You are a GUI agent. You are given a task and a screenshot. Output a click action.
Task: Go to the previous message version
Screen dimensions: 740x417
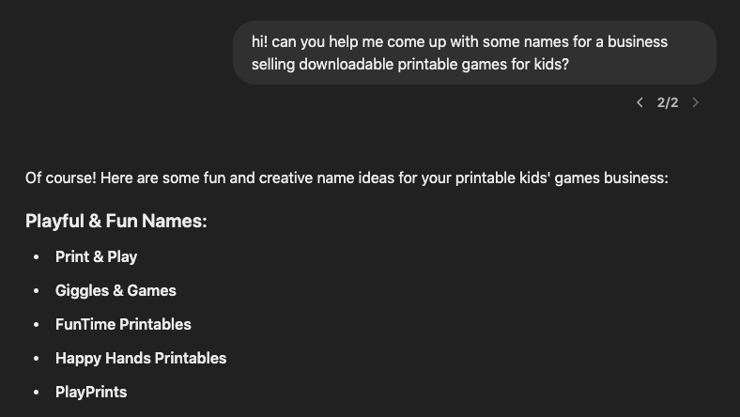click(640, 102)
